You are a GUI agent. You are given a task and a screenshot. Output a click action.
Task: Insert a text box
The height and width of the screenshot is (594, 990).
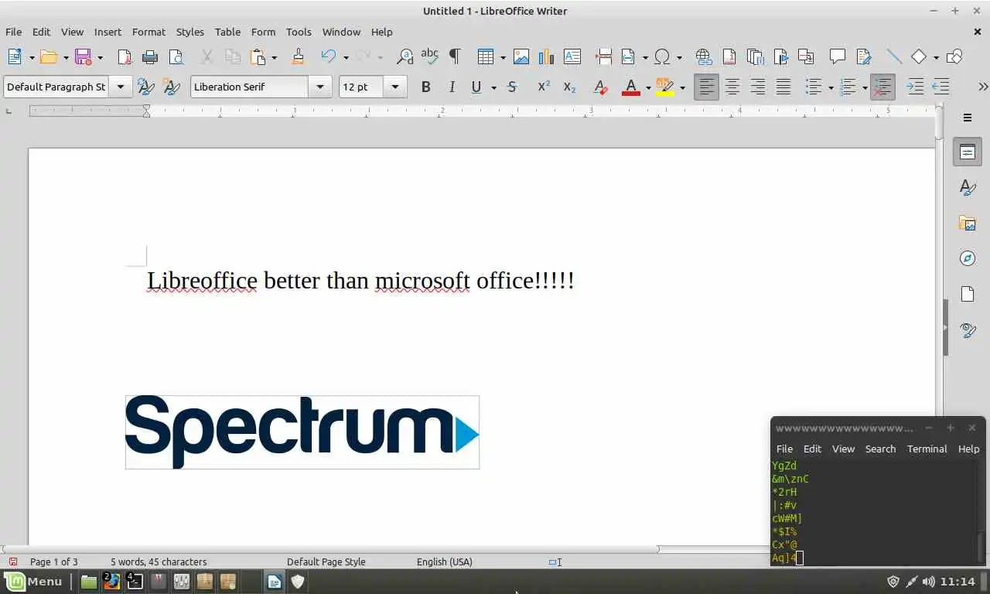click(572, 56)
